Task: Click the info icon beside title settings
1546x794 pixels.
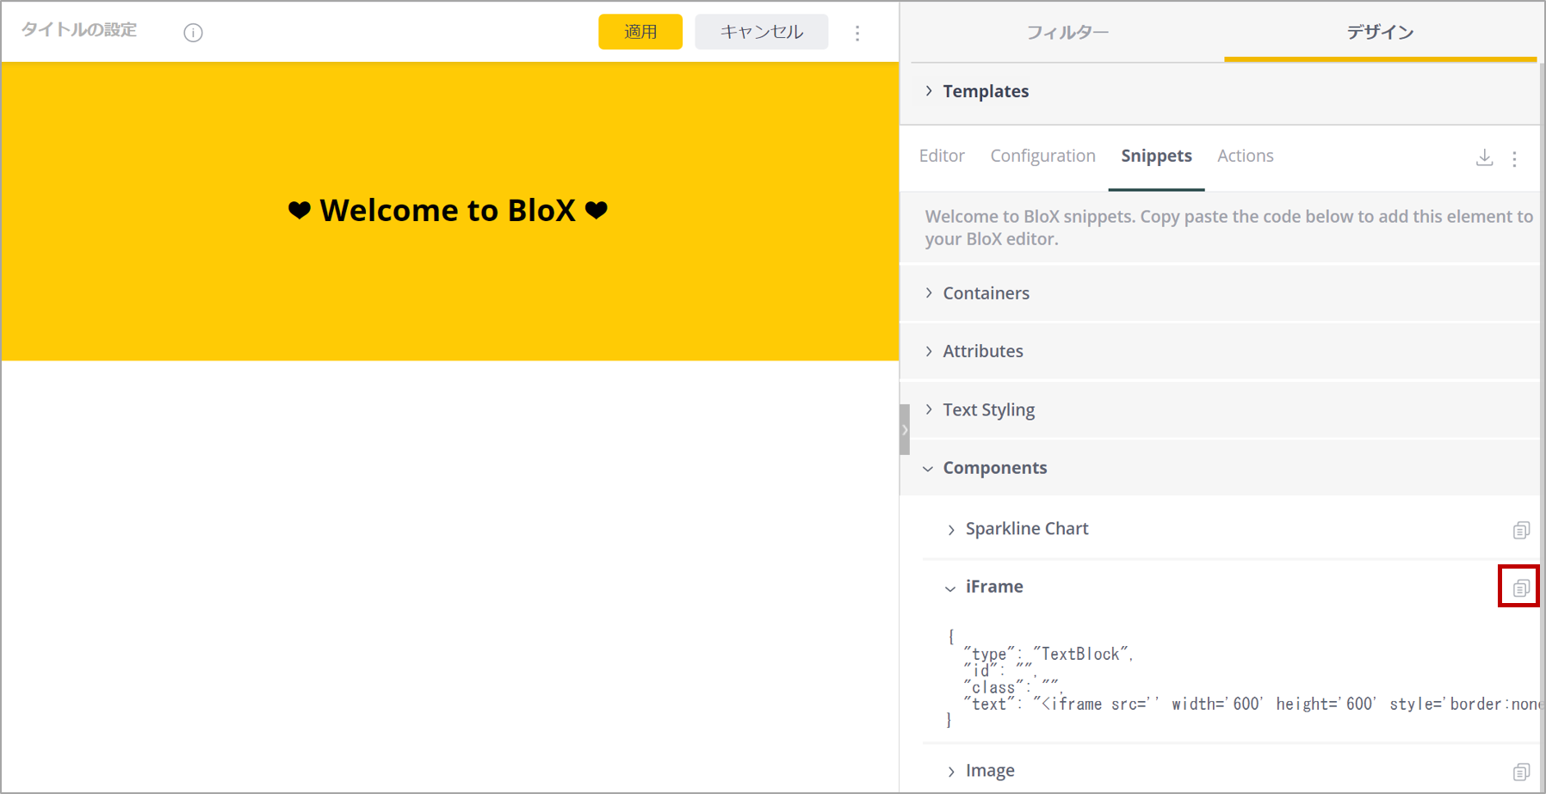Action: pos(193,33)
